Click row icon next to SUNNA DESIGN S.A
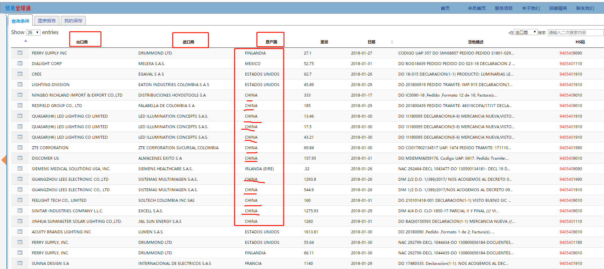 tap(20, 263)
